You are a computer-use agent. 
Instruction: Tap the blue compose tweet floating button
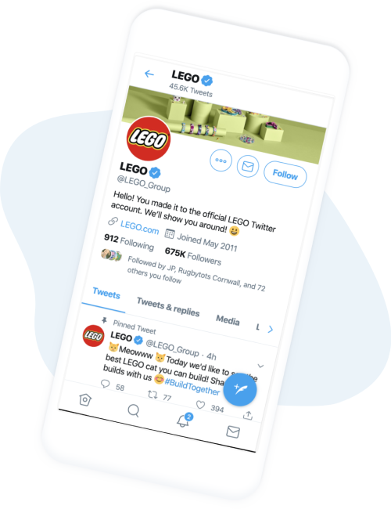point(240,389)
